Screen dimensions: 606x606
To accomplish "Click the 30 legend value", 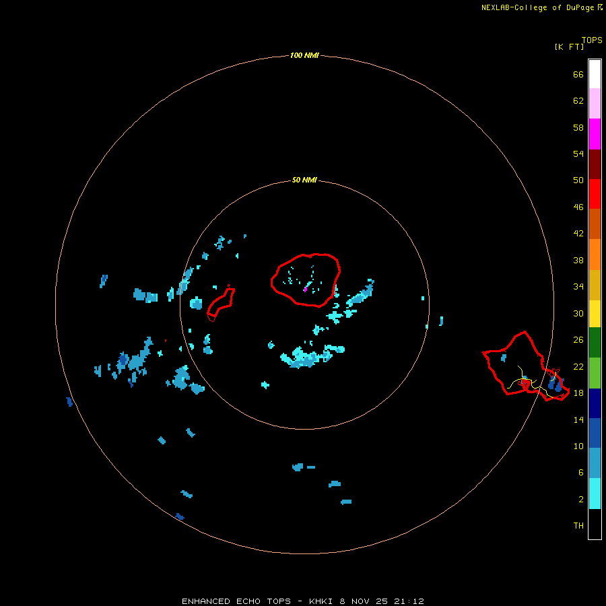I will tap(578, 313).
